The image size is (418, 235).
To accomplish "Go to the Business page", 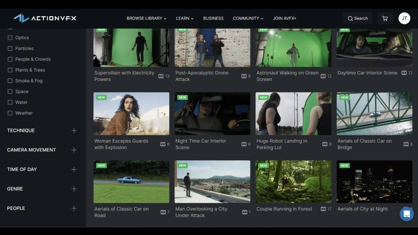I will (x=213, y=18).
